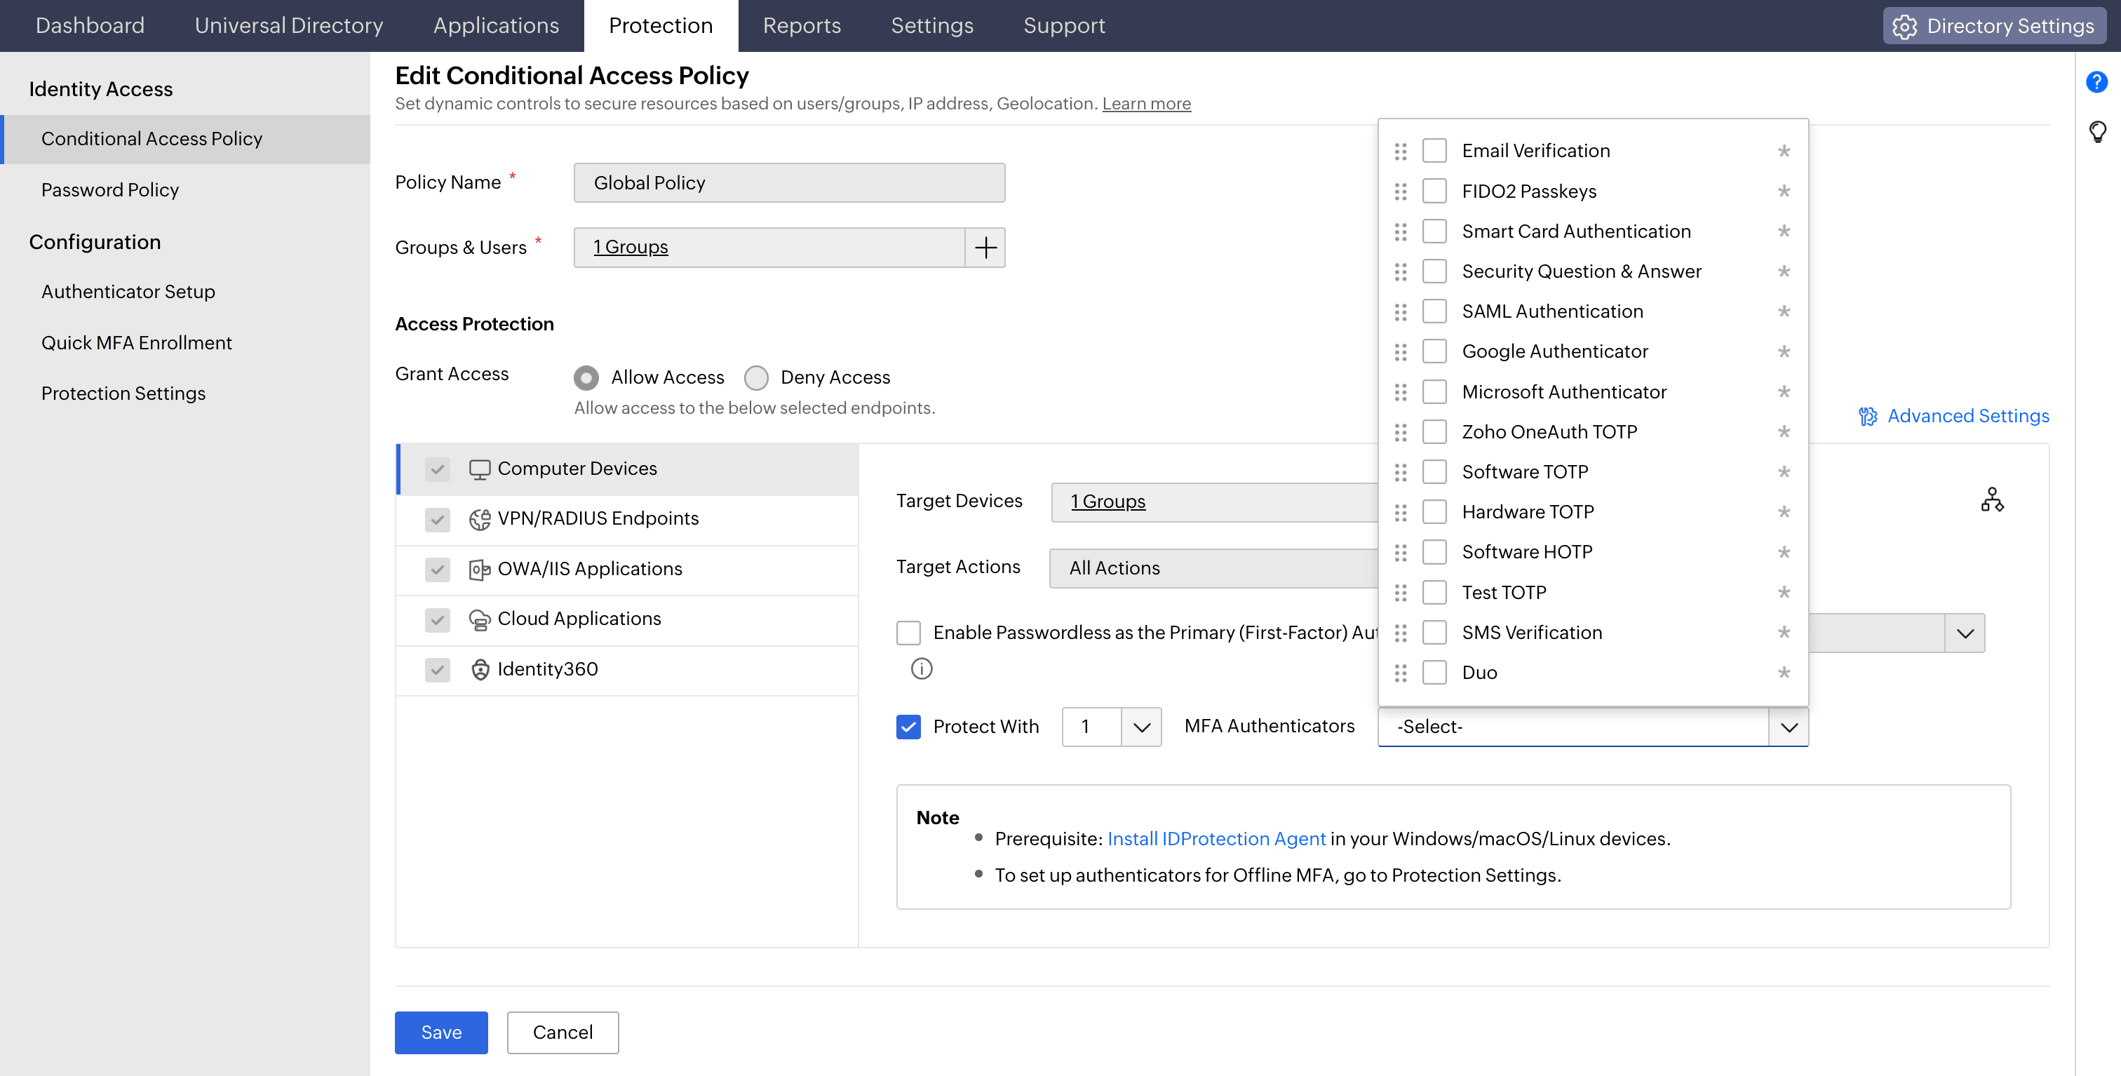The image size is (2121, 1076).
Task: Check the Security Question & Answer option
Action: click(1434, 271)
